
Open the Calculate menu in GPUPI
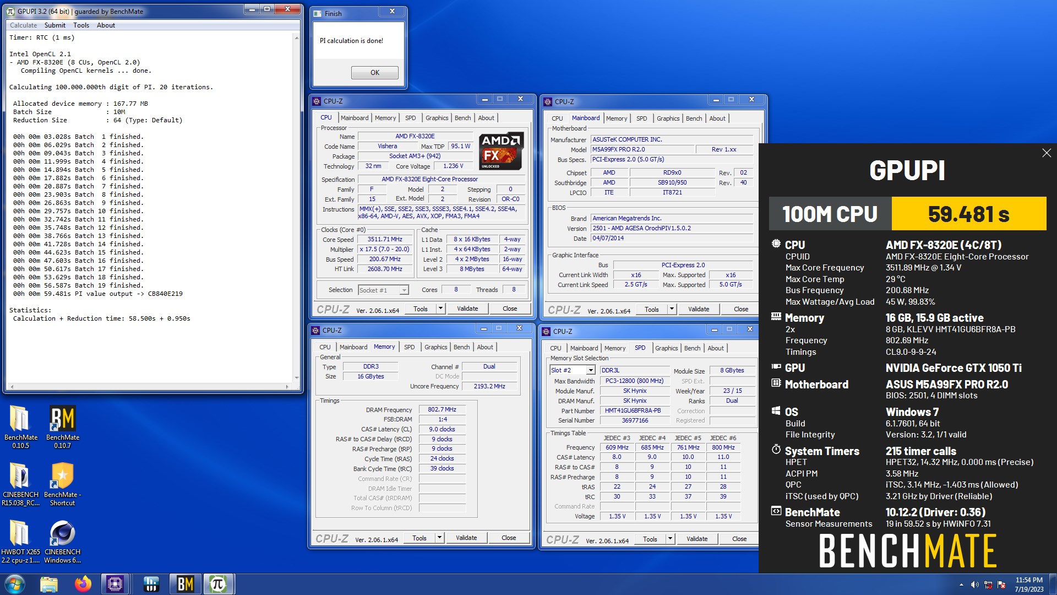[24, 25]
